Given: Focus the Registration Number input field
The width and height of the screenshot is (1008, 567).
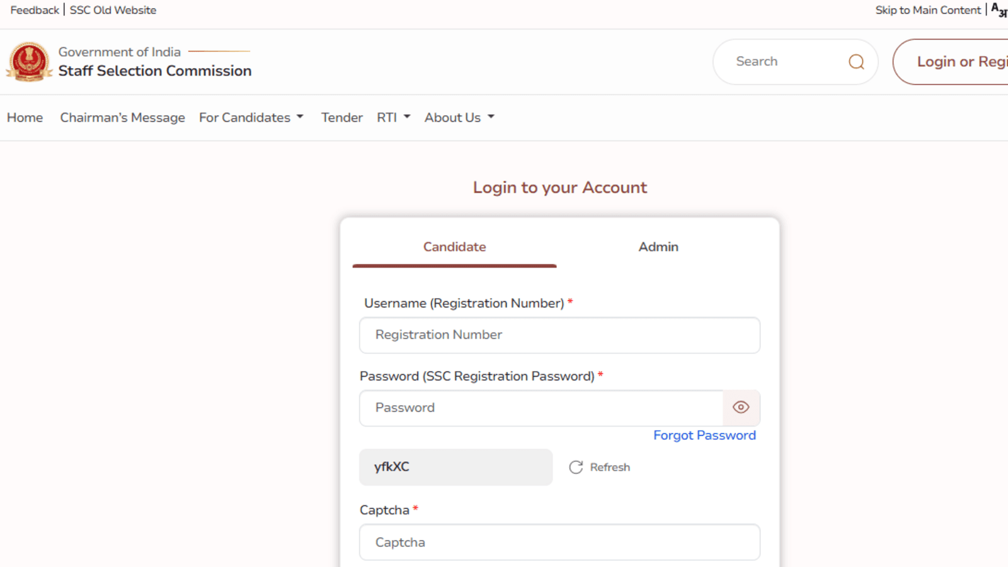Looking at the screenshot, I should 559,335.
